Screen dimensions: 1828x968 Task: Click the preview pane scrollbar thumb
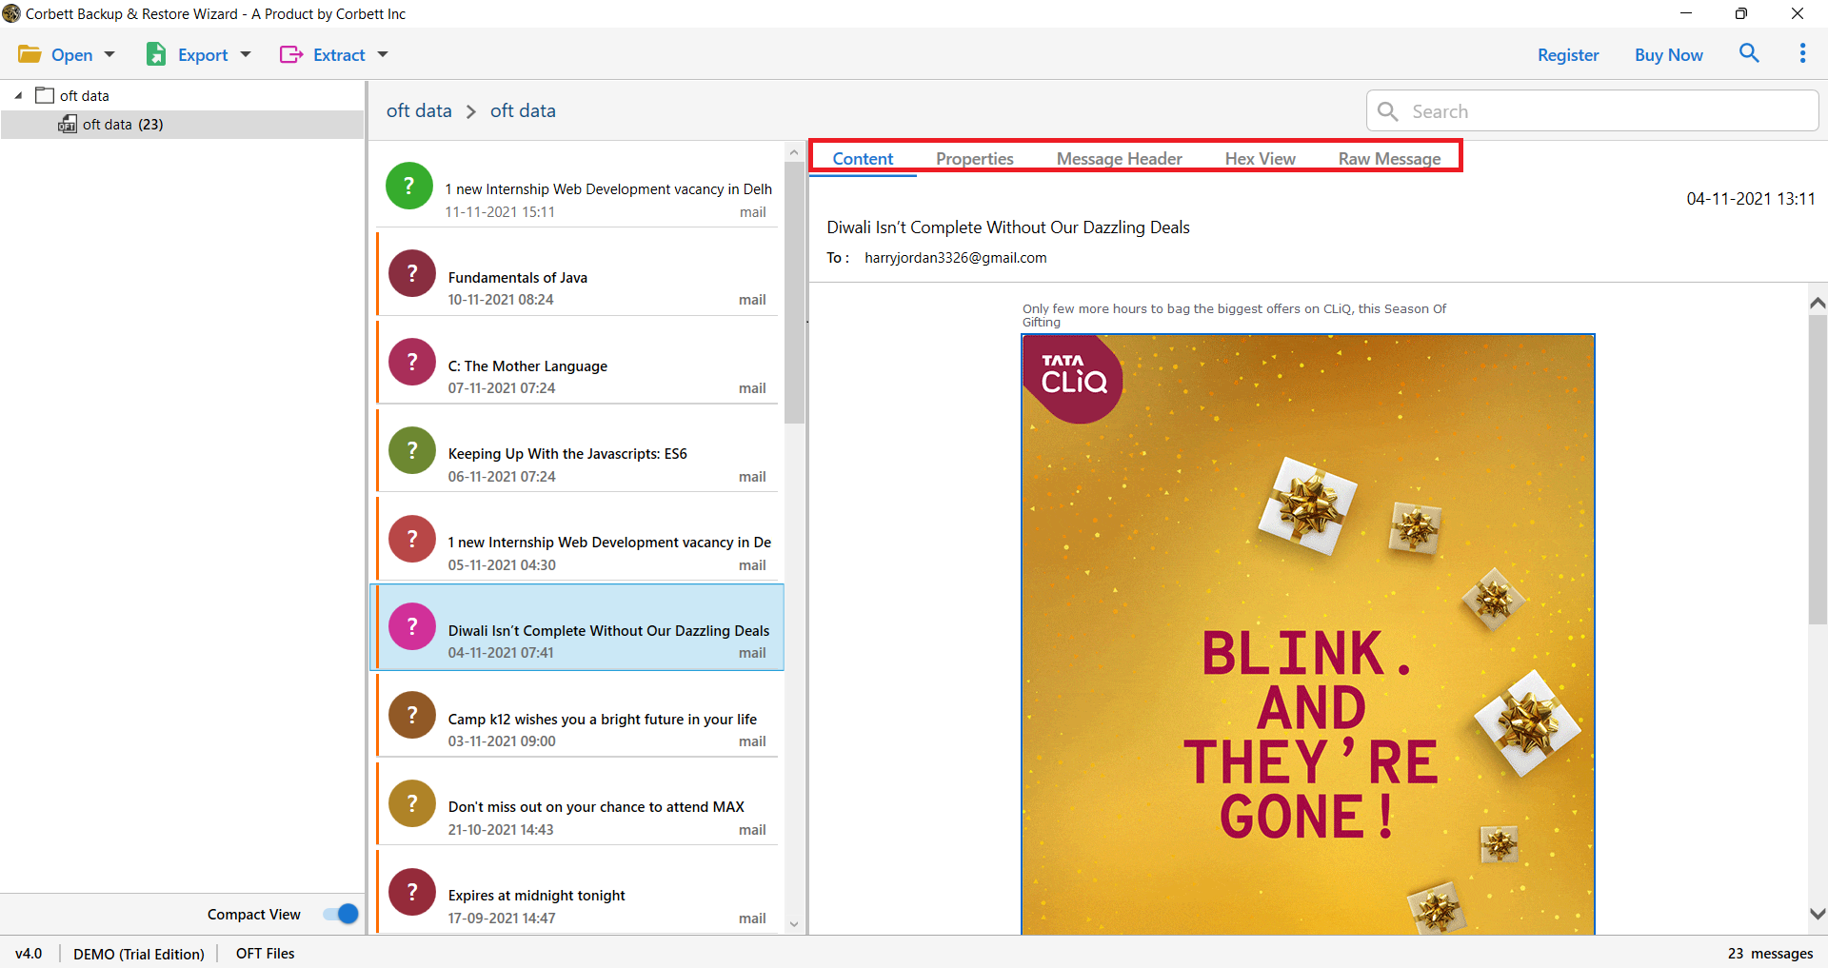[x=1818, y=469]
